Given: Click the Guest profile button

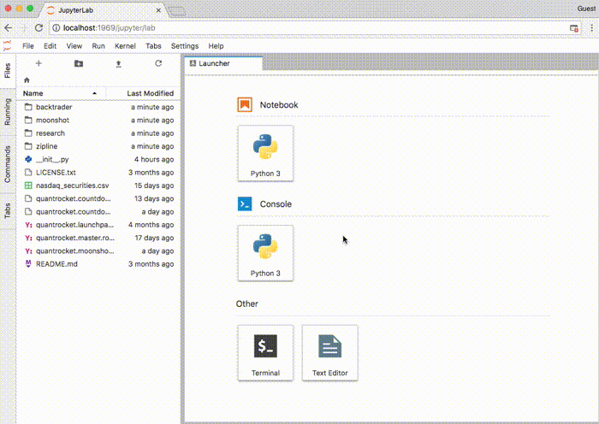Looking at the screenshot, I should pos(586,9).
